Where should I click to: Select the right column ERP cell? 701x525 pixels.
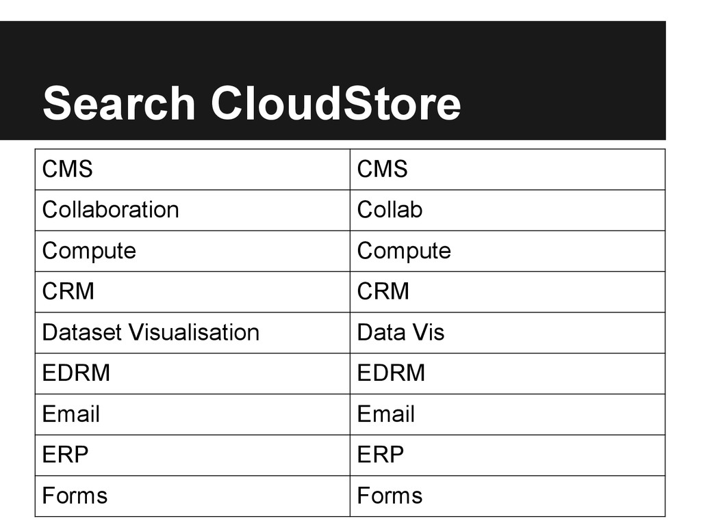tap(507, 455)
